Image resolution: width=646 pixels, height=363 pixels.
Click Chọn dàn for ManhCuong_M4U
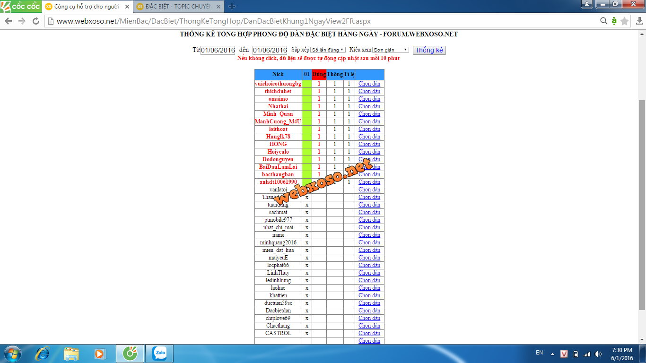tap(369, 121)
